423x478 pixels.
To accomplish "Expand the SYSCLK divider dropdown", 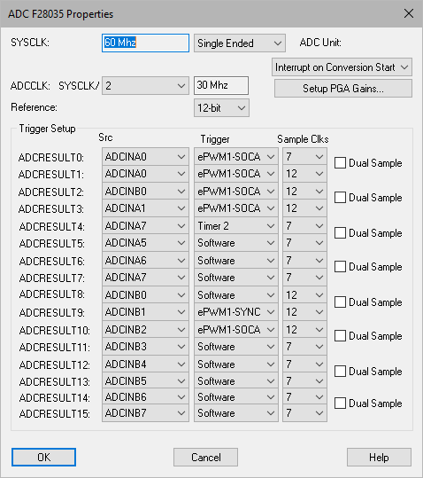I will [145, 86].
